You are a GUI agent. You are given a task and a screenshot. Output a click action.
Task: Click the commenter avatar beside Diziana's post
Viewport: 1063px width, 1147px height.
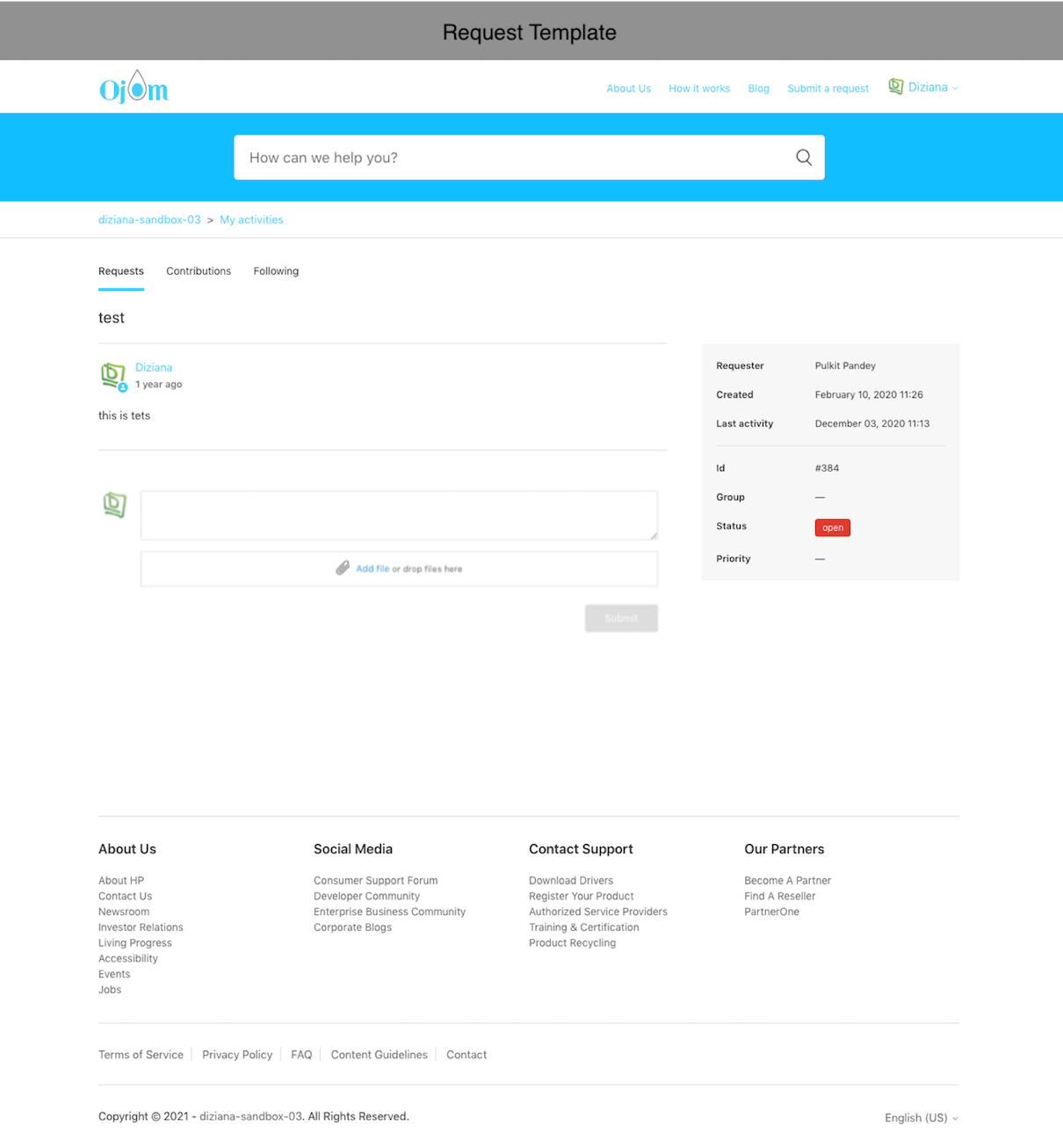click(113, 376)
